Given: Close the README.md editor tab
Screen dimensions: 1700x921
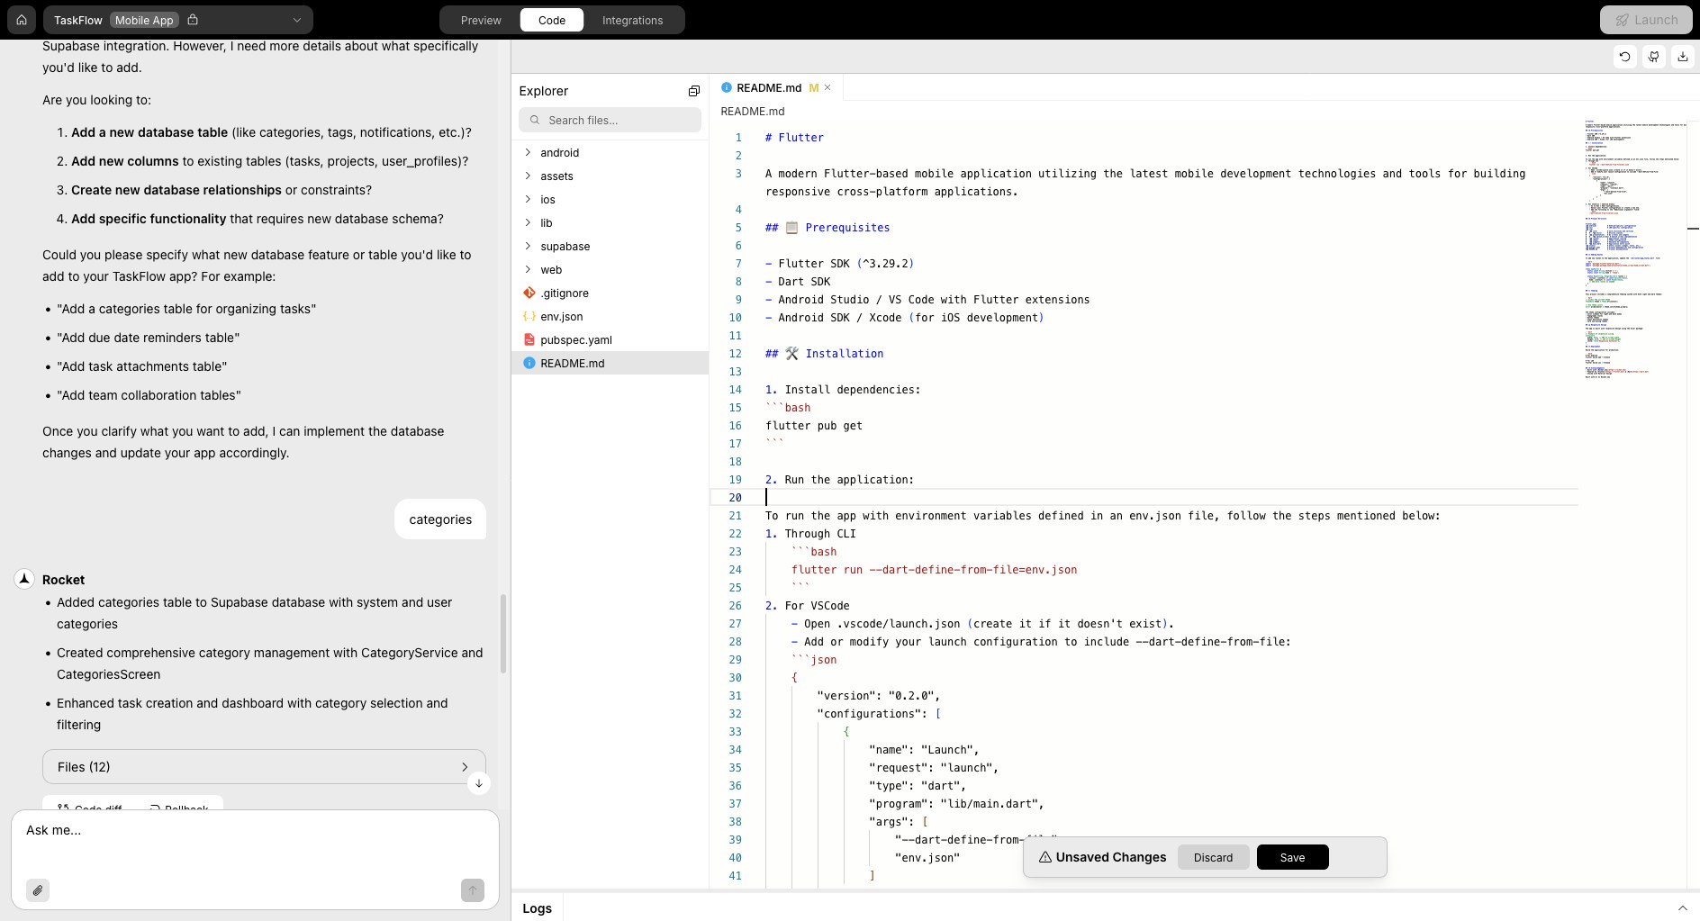Looking at the screenshot, I should click(x=827, y=87).
